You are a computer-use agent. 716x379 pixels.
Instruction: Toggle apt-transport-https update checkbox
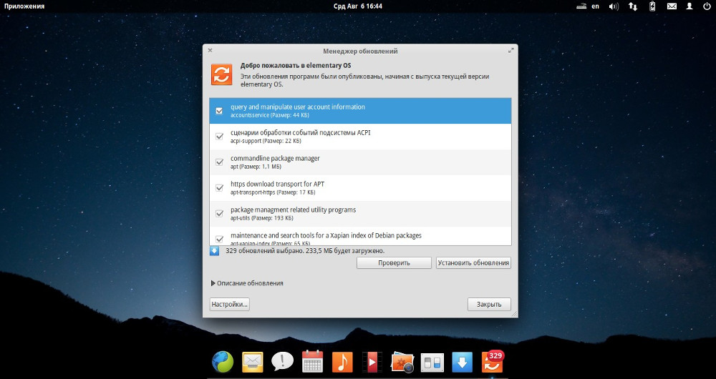220,188
